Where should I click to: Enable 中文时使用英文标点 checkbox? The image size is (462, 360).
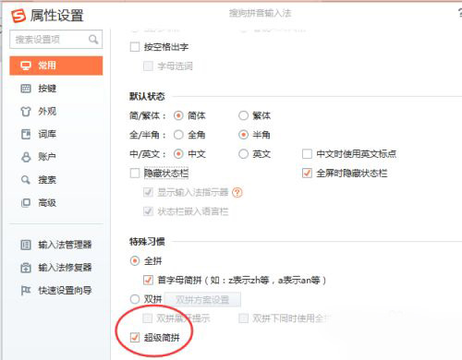[x=307, y=154]
